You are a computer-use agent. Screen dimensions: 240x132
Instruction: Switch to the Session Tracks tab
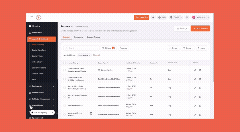(x=93, y=37)
